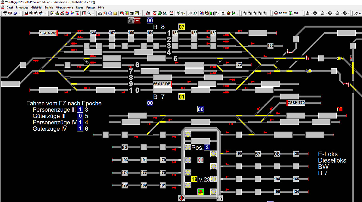The image size is (362, 202).
Task: Expand dropdown arrow next to circled 3
Action: (326, 14)
